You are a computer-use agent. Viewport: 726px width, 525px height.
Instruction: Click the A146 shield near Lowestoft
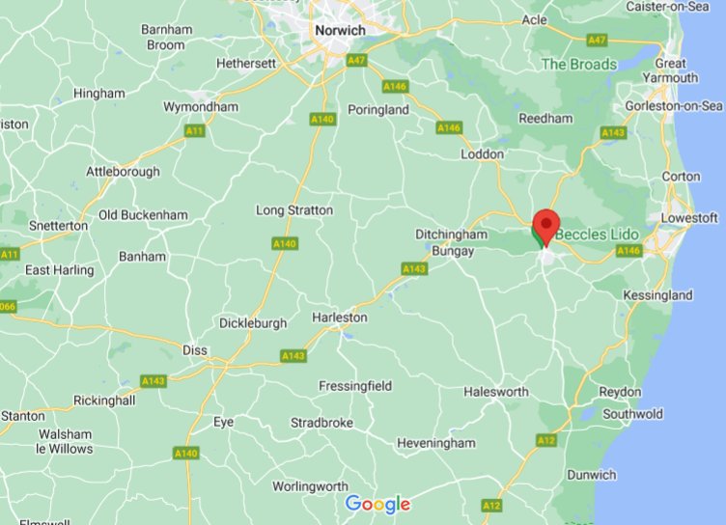[628, 251]
